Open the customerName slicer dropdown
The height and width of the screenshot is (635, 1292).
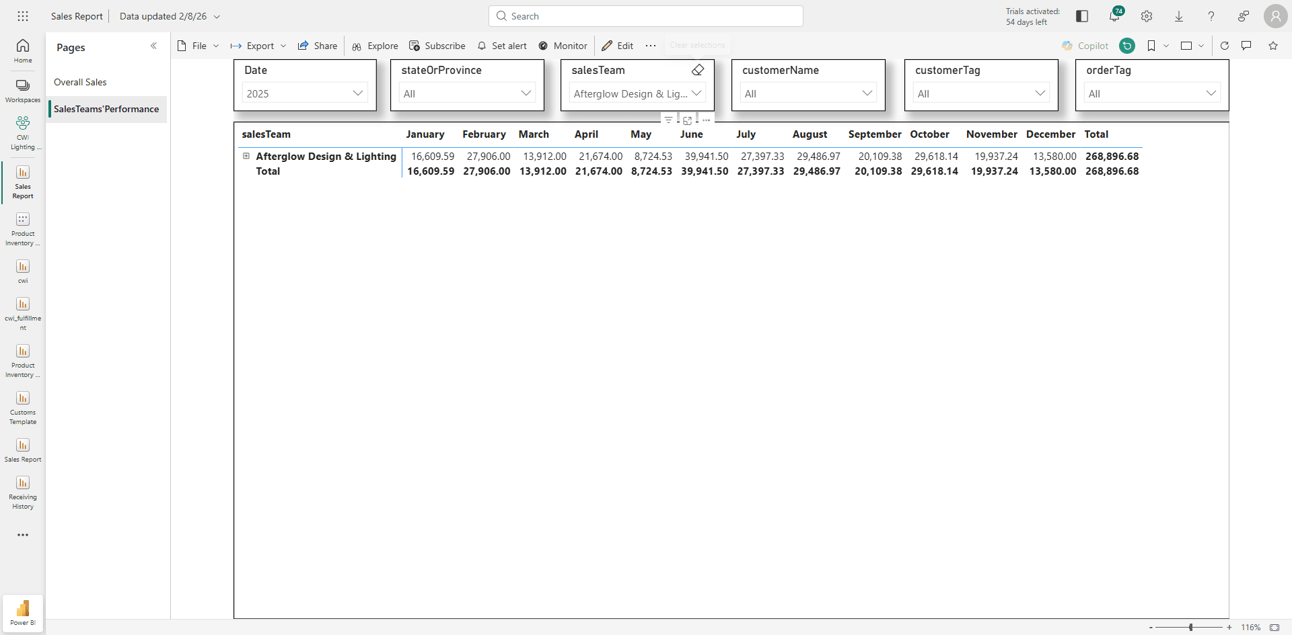click(x=809, y=93)
